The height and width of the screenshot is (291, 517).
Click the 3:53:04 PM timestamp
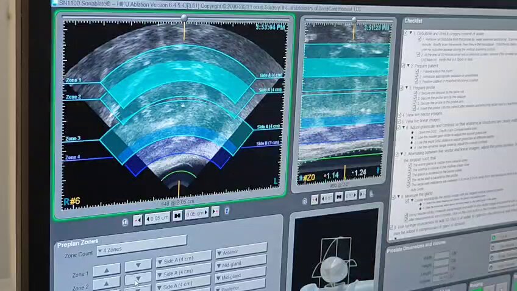270,27
